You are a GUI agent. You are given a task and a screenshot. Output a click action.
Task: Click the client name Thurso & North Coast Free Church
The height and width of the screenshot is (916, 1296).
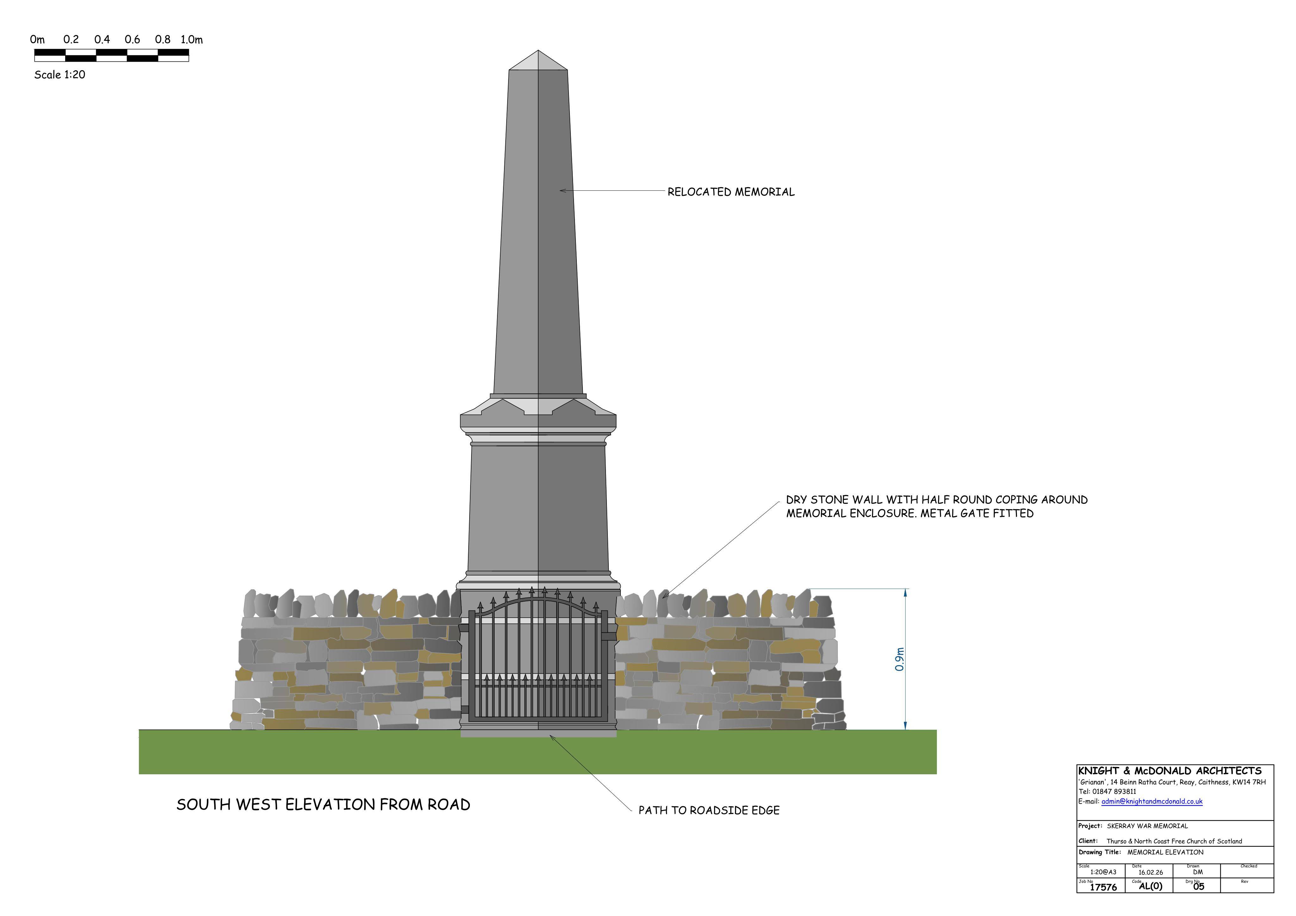click(1174, 841)
